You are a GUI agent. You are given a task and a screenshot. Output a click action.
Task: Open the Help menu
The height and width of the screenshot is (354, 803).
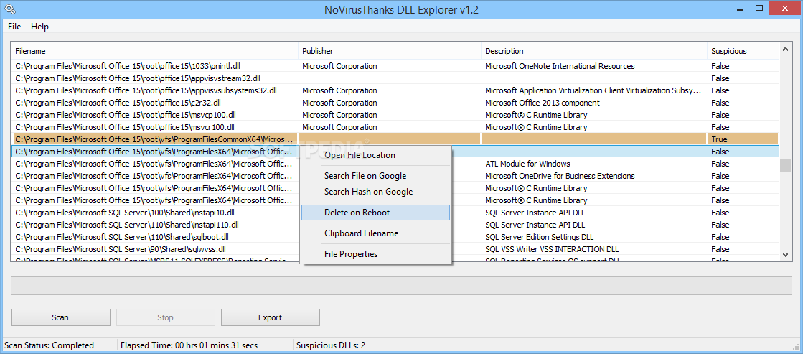[x=39, y=26]
